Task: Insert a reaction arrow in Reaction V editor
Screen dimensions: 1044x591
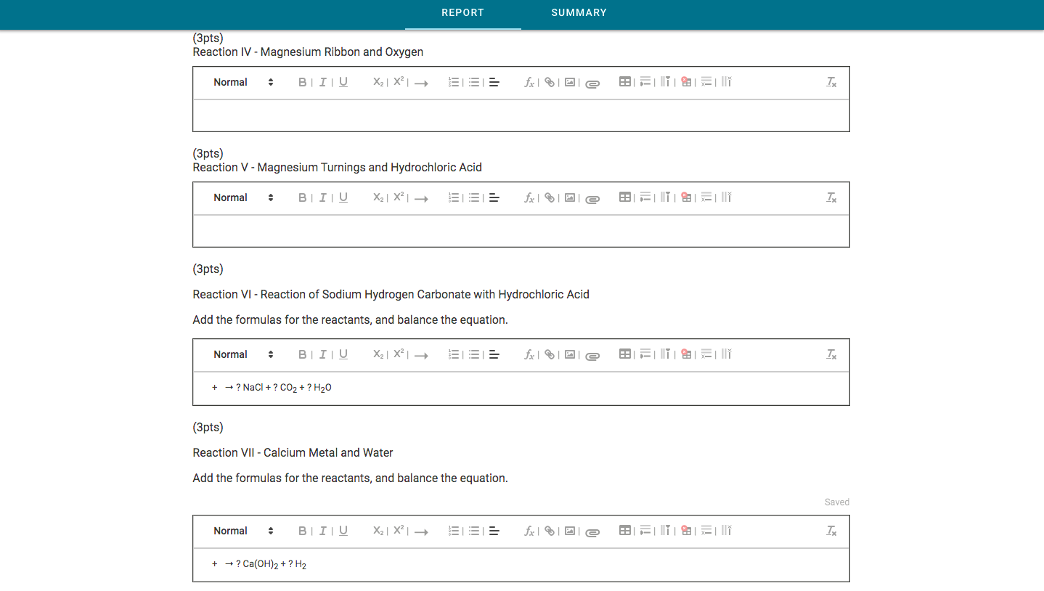Action: click(421, 197)
